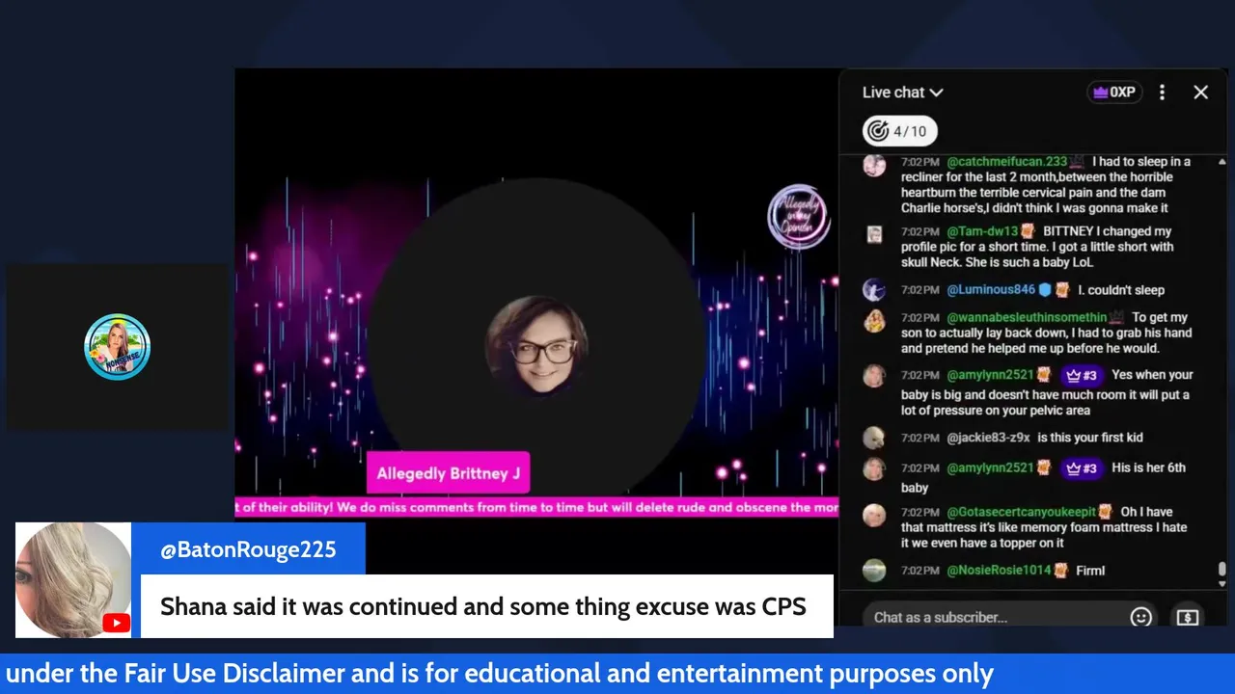
Task: Open the Super Chat dollar icon
Action: point(1187,617)
